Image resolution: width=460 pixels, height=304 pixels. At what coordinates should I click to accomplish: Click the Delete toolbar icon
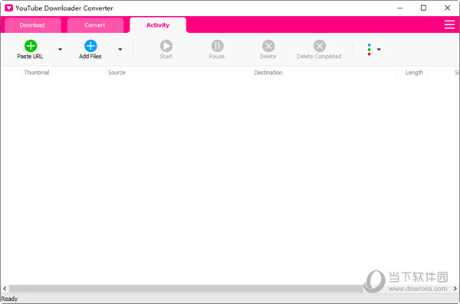(268, 46)
